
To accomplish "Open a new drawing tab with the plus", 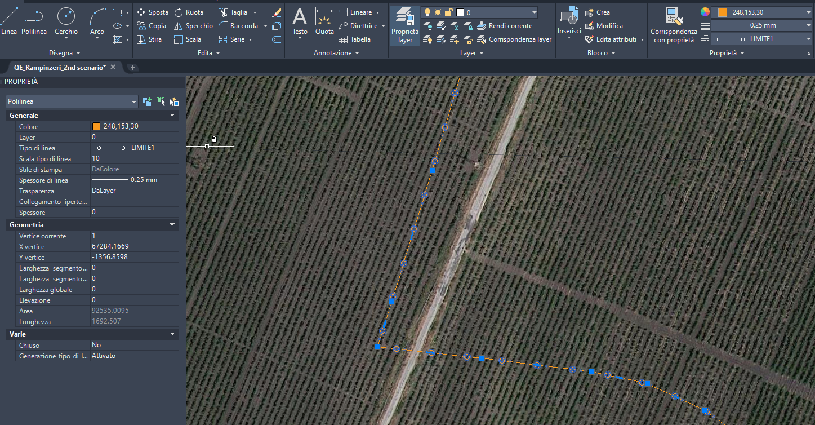I will (132, 67).
